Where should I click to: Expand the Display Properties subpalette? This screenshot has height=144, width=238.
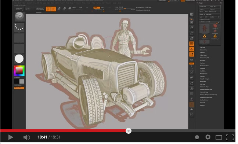pyautogui.click(x=206, y=97)
